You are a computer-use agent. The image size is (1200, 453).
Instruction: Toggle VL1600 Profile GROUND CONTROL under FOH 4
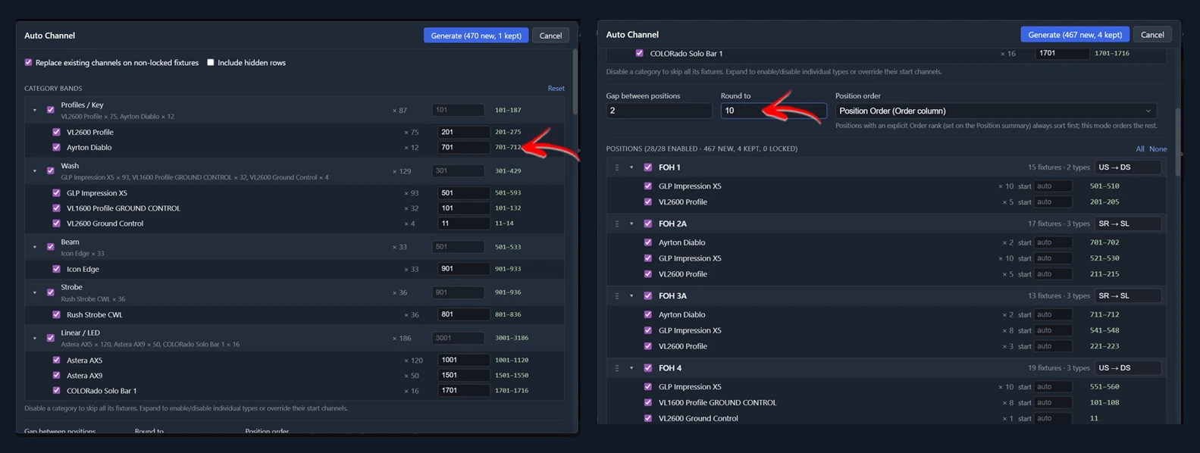[x=647, y=402]
